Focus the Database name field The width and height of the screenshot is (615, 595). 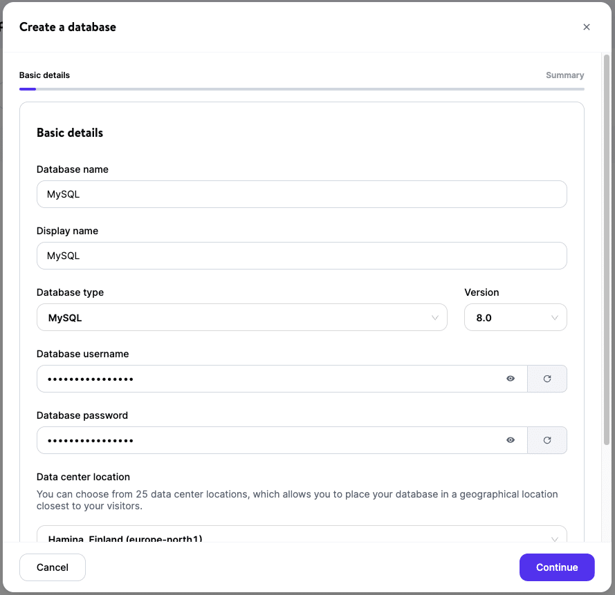point(302,194)
